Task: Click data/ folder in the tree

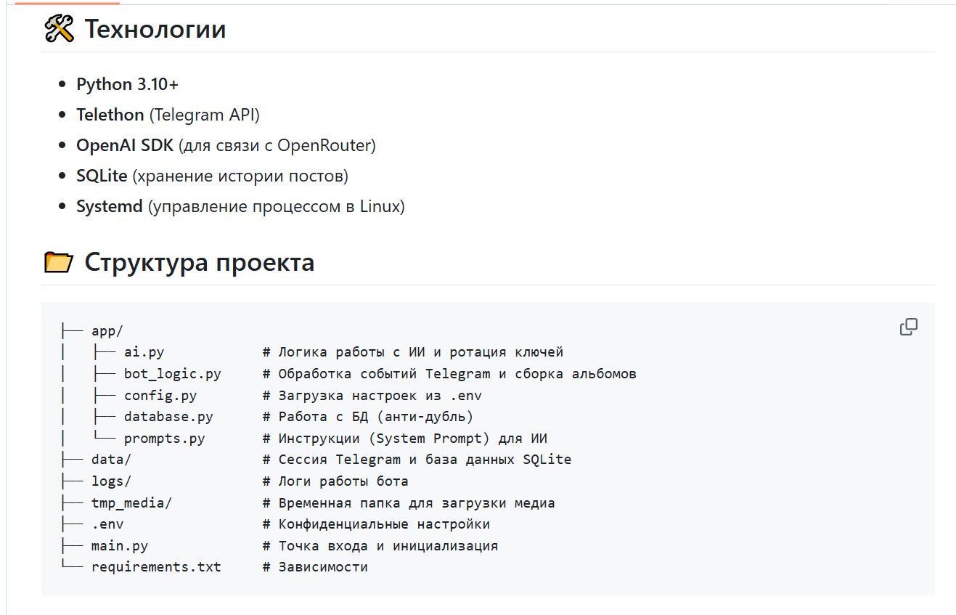Action: [x=111, y=460]
